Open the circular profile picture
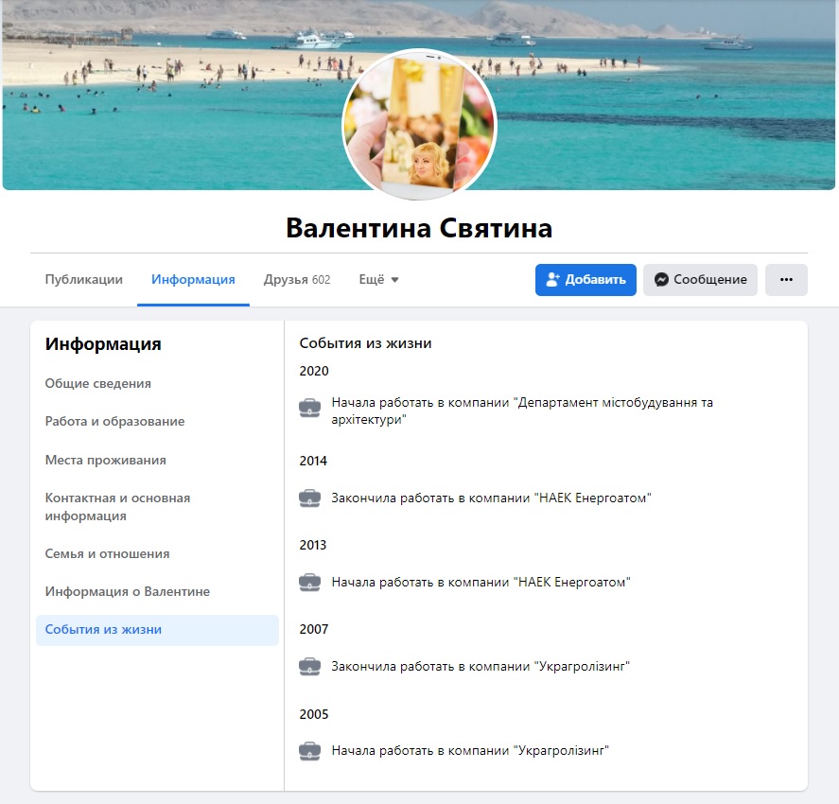 tap(420, 126)
